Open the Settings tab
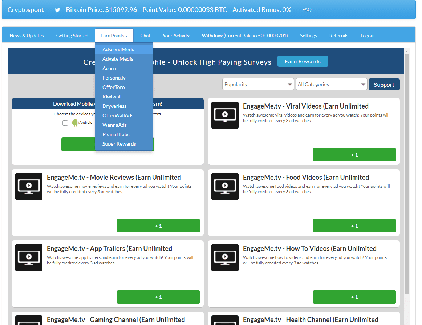422x325 pixels. 308,36
